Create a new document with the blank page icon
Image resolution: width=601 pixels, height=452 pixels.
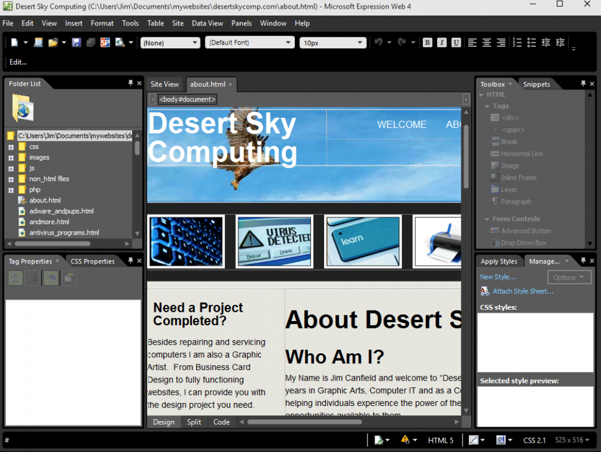pyautogui.click(x=14, y=43)
